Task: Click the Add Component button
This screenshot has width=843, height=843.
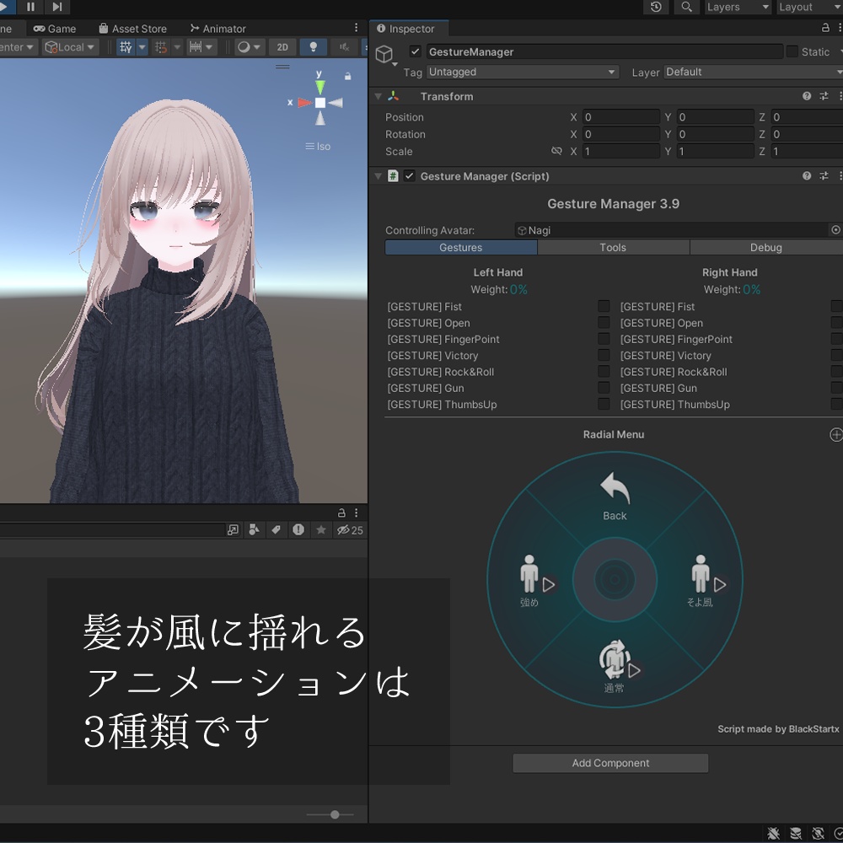Action: [610, 763]
